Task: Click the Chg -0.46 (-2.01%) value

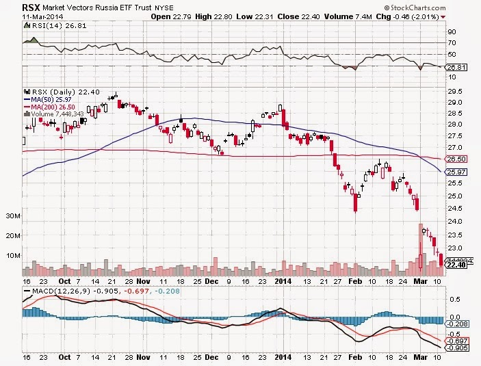Action: pos(407,16)
